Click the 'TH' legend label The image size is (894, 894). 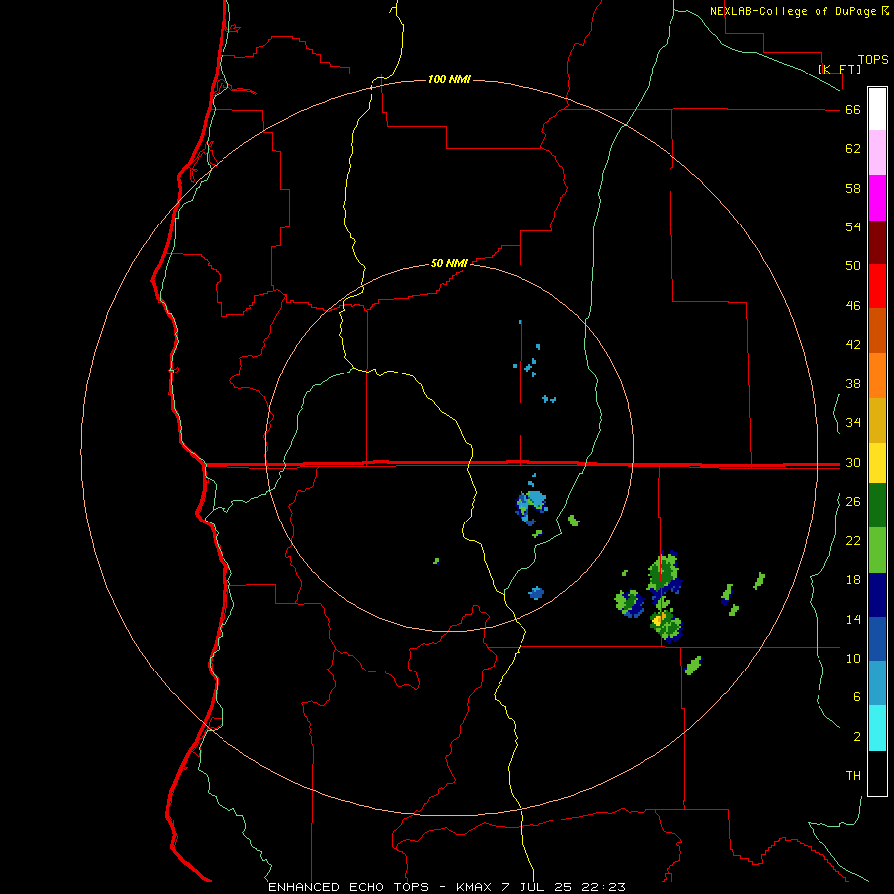(x=853, y=776)
